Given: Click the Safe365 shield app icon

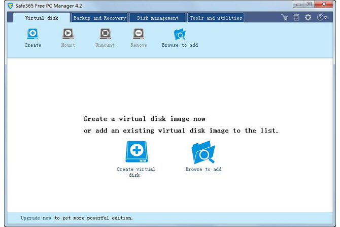Looking at the screenshot, I should coord(10,6).
